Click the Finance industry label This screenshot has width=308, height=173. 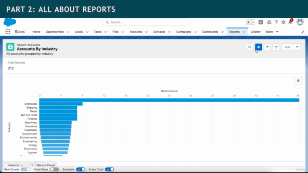(32, 119)
